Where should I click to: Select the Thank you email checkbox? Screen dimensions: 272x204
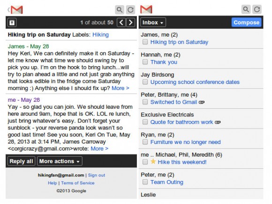pos(145,62)
